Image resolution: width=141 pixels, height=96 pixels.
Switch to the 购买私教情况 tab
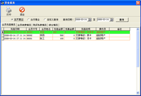coord(40,25)
